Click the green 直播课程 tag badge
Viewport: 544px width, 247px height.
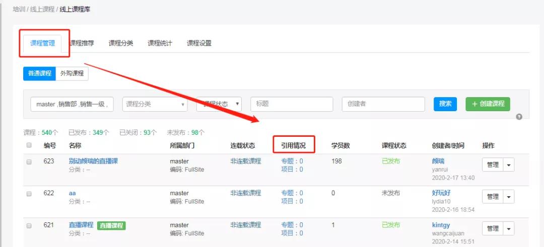pos(111,225)
